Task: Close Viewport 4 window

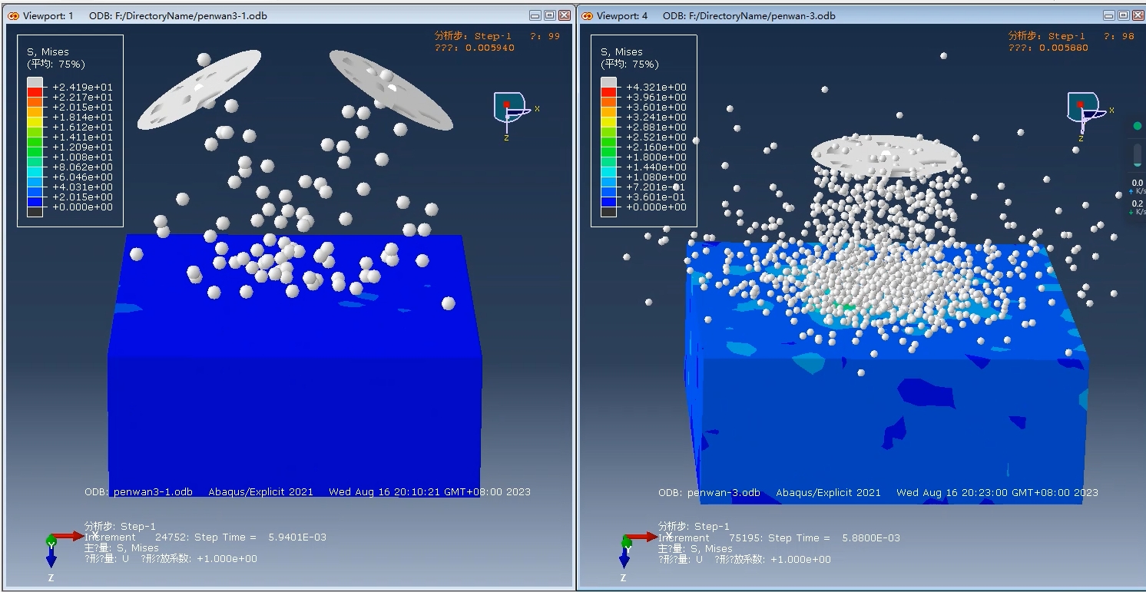Action: [x=1138, y=15]
